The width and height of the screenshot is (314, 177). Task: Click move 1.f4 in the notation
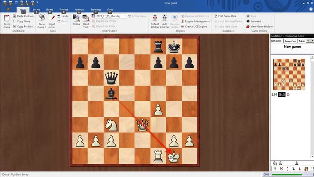(274, 95)
